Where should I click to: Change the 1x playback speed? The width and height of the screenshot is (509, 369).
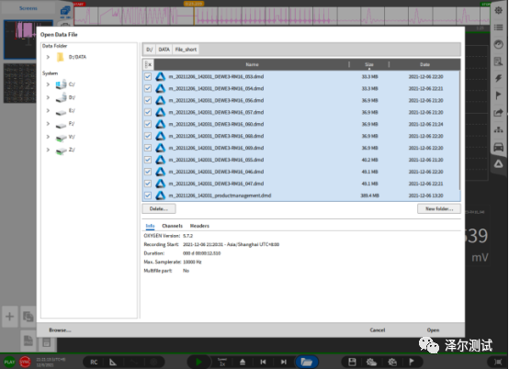(x=222, y=363)
